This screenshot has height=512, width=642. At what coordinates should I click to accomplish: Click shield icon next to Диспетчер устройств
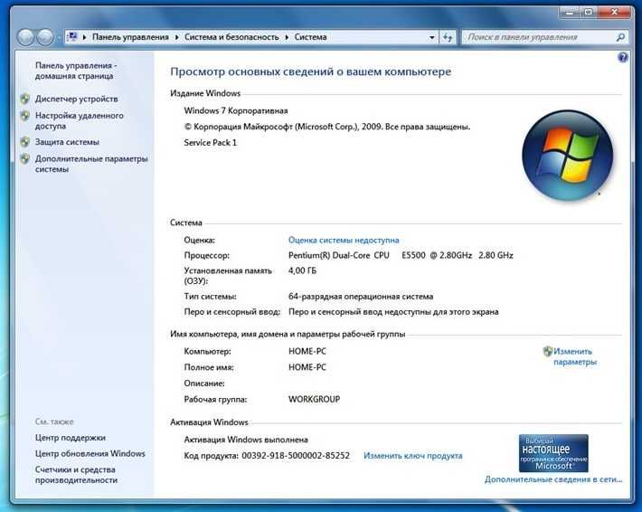pyautogui.click(x=25, y=99)
